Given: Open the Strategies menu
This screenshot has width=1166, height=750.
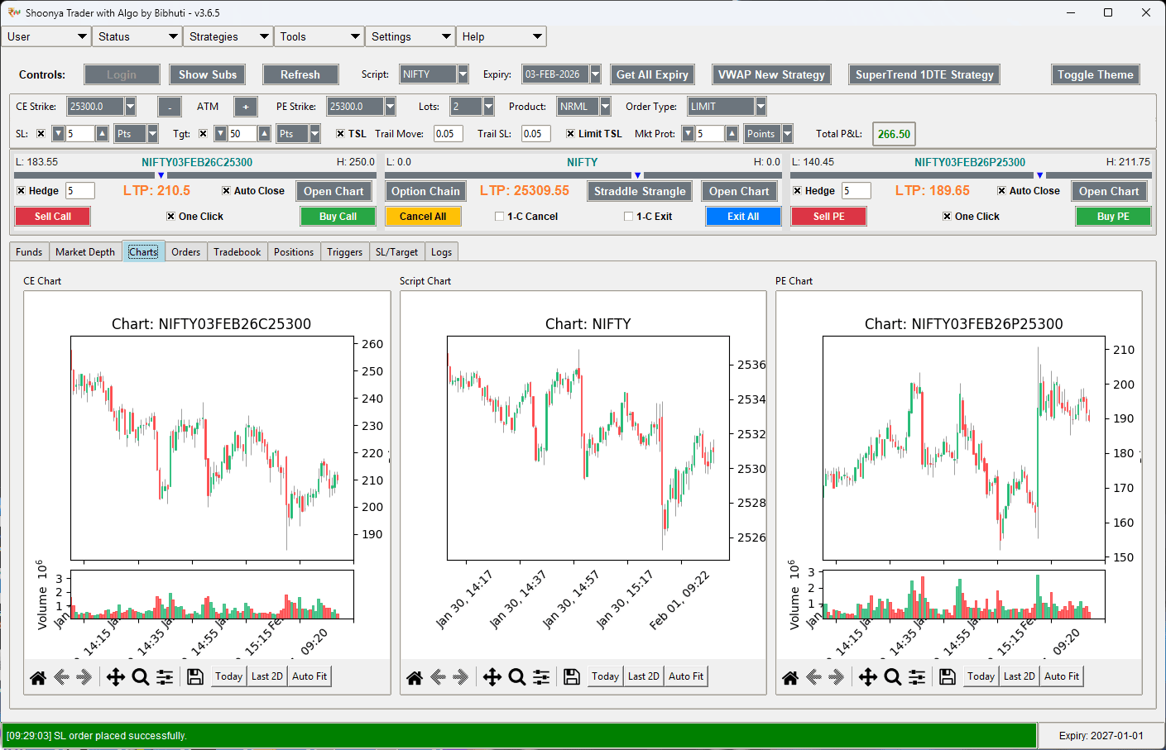Looking at the screenshot, I should coord(228,36).
